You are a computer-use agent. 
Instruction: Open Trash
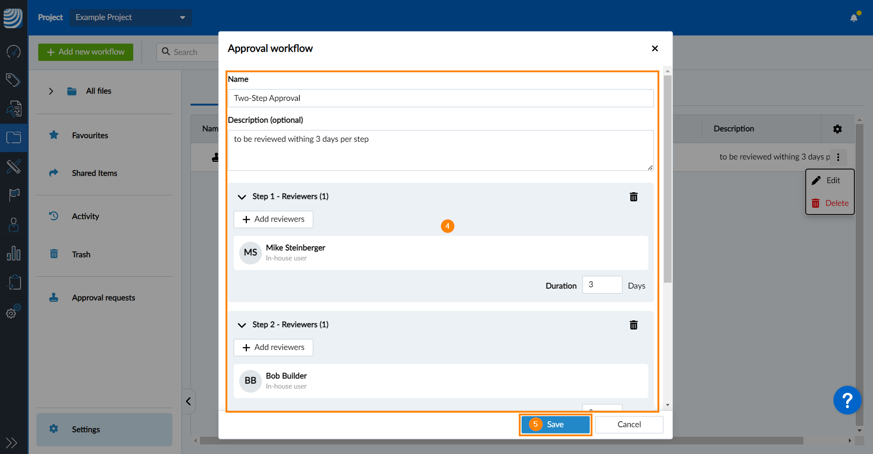(x=81, y=254)
